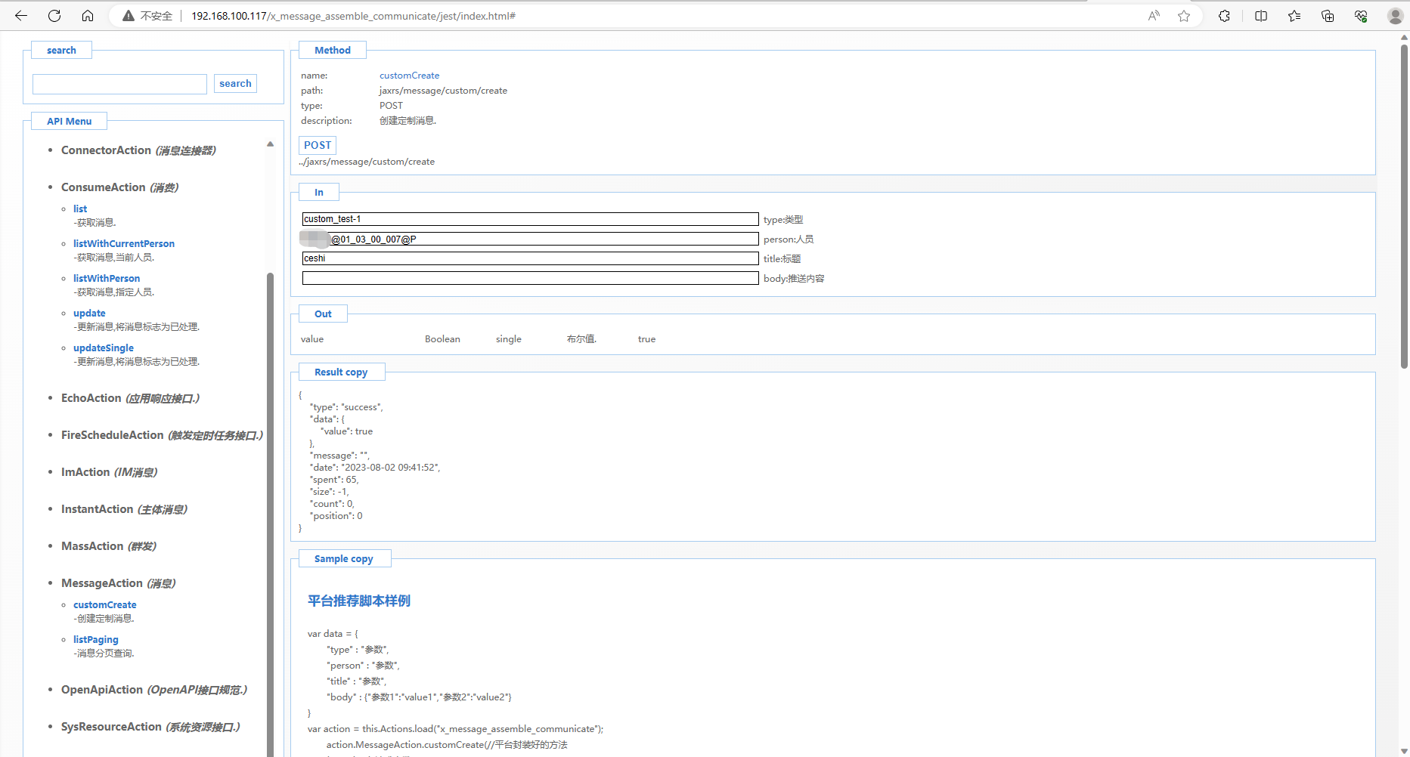1410x757 pixels.
Task: Go back to the previous browser page
Action: point(21,16)
